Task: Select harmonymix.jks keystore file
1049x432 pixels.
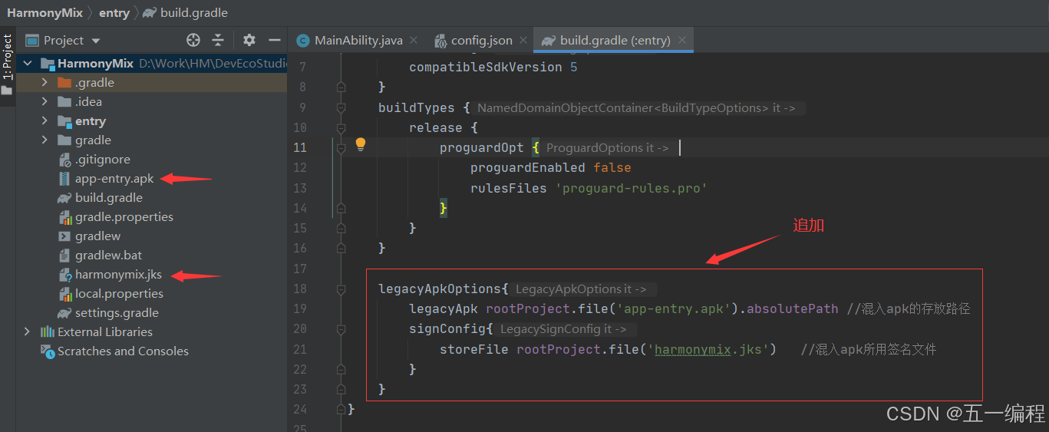Action: tap(118, 274)
